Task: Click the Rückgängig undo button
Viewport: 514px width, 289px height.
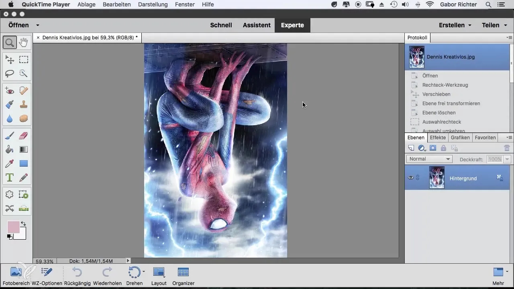Action: point(77,276)
